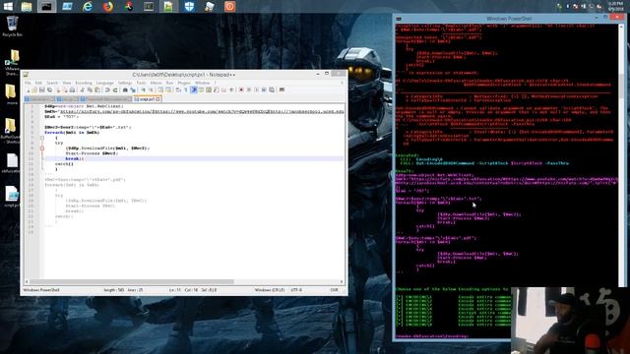The width and height of the screenshot is (630, 354).
Task: Open the Search menu
Action: [52, 83]
